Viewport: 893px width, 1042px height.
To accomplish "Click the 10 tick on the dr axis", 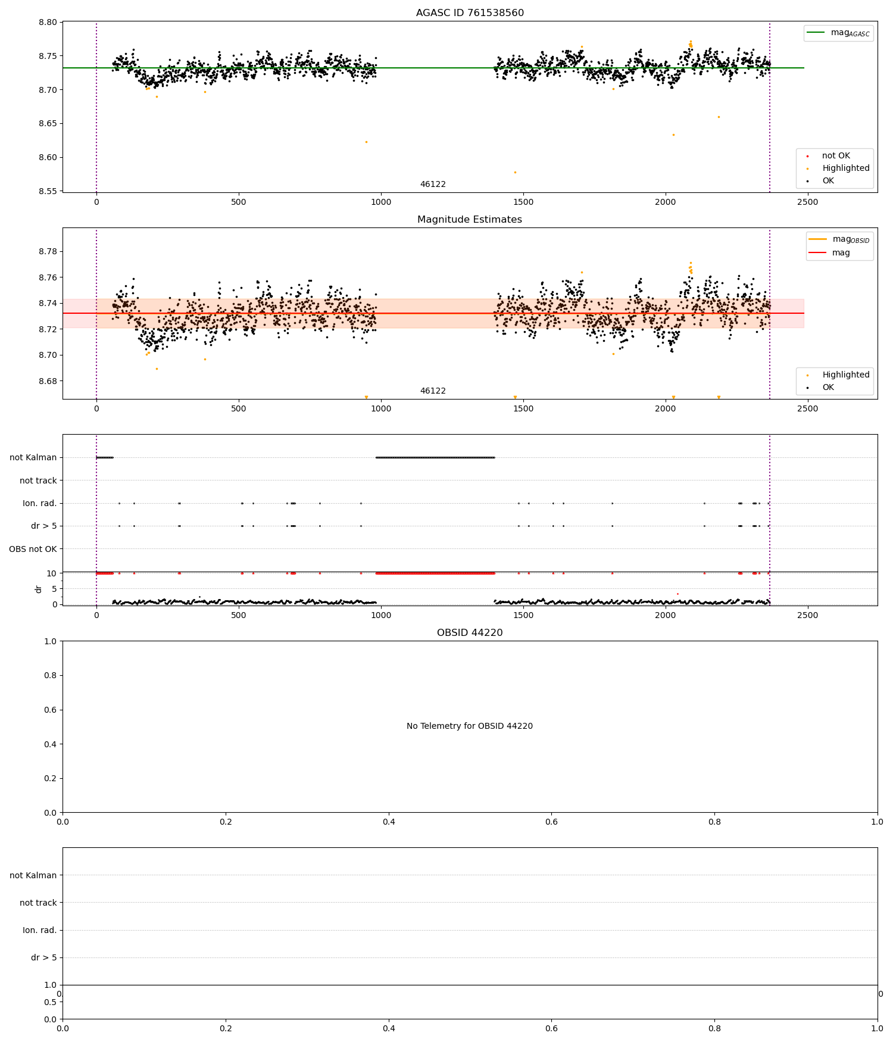I will point(52,573).
